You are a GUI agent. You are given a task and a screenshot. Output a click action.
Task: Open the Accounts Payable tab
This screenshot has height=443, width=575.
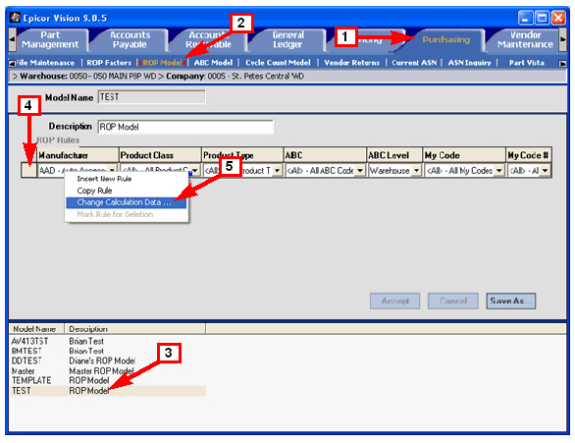coord(130,39)
